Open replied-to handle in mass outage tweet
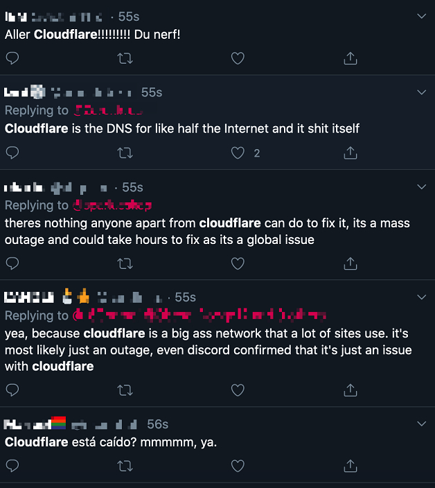The height and width of the screenshot is (488, 435). [112, 205]
